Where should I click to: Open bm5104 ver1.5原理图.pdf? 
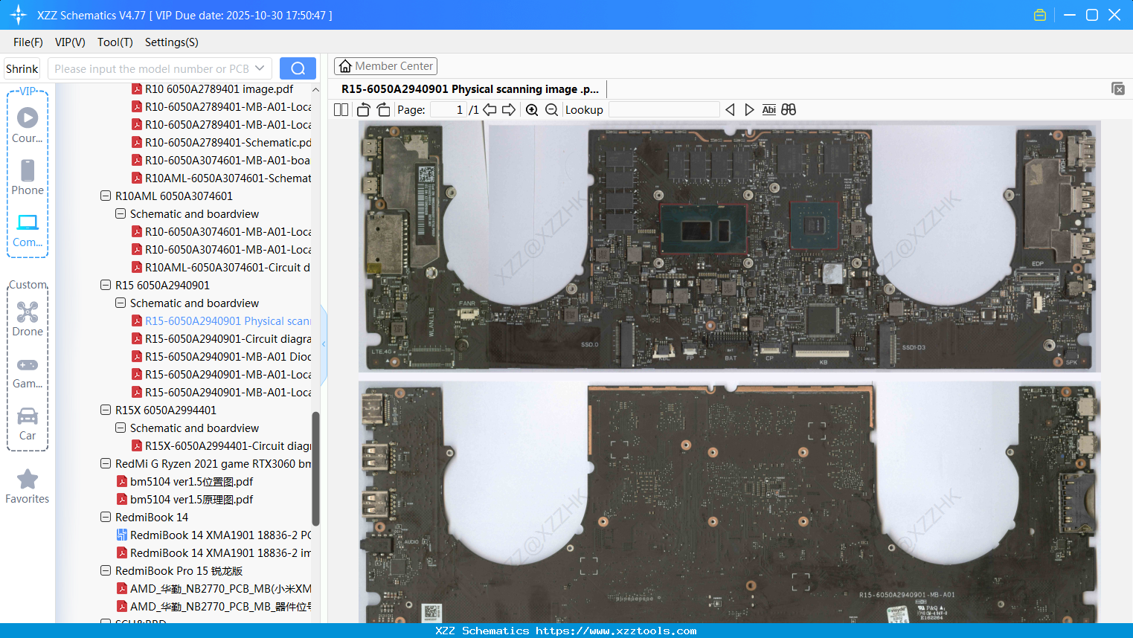pyautogui.click(x=185, y=500)
